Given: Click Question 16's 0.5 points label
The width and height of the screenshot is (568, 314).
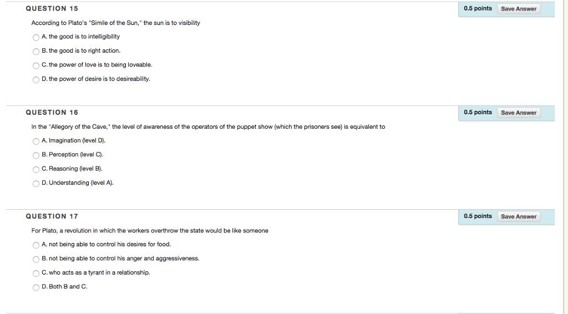Looking at the screenshot, I should click(x=478, y=112).
